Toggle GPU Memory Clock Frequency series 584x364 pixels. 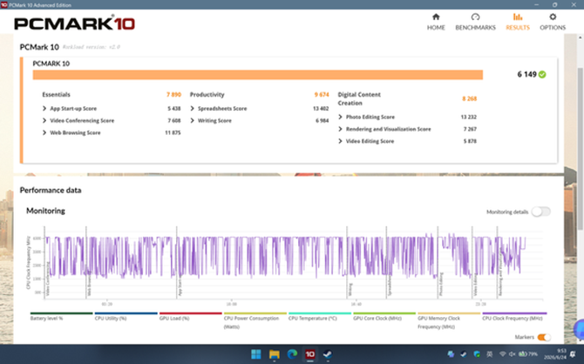pyautogui.click(x=449, y=321)
